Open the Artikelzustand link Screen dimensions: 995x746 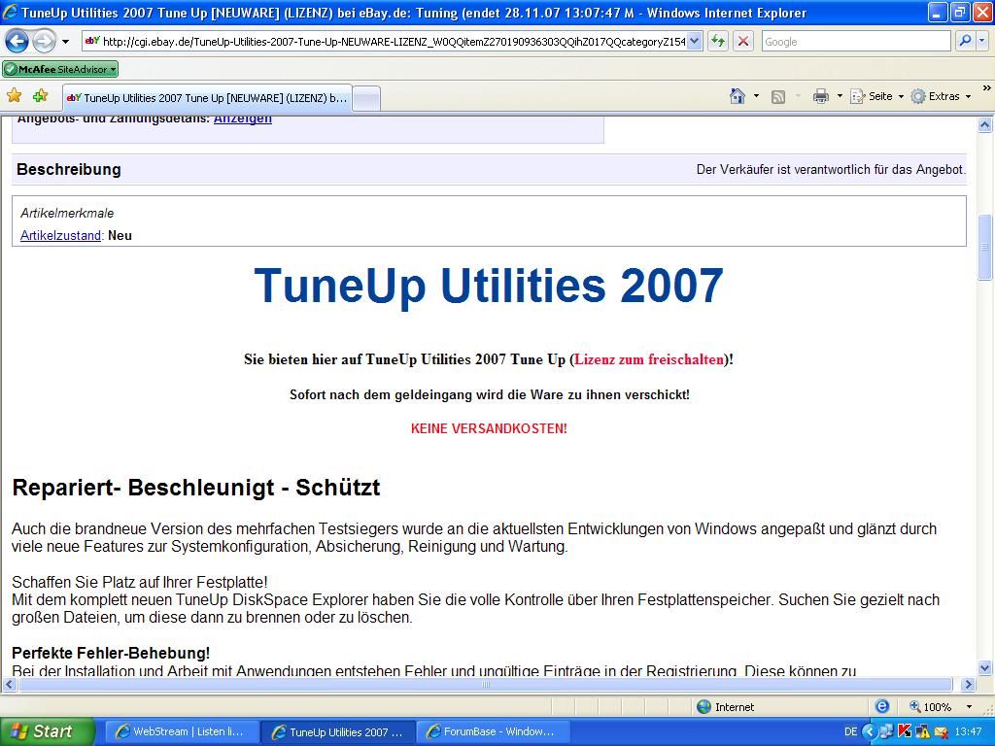60,235
